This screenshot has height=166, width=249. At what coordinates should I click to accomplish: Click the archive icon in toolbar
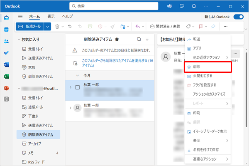90,27
